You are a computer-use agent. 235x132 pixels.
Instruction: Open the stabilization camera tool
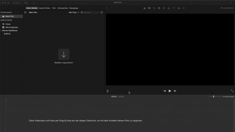159,8
